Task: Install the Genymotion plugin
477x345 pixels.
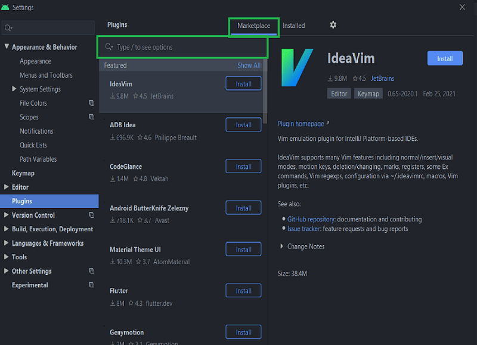Action: [243, 333]
